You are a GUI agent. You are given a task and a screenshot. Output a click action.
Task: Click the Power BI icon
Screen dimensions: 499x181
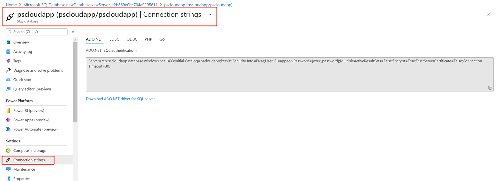click(x=8, y=110)
